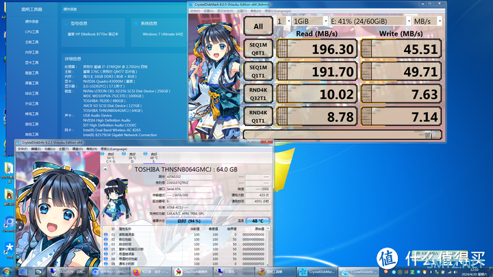493x277 pixels.
Task: Select 显卡工具 in the toolbox sidebar
Action: click(31, 62)
